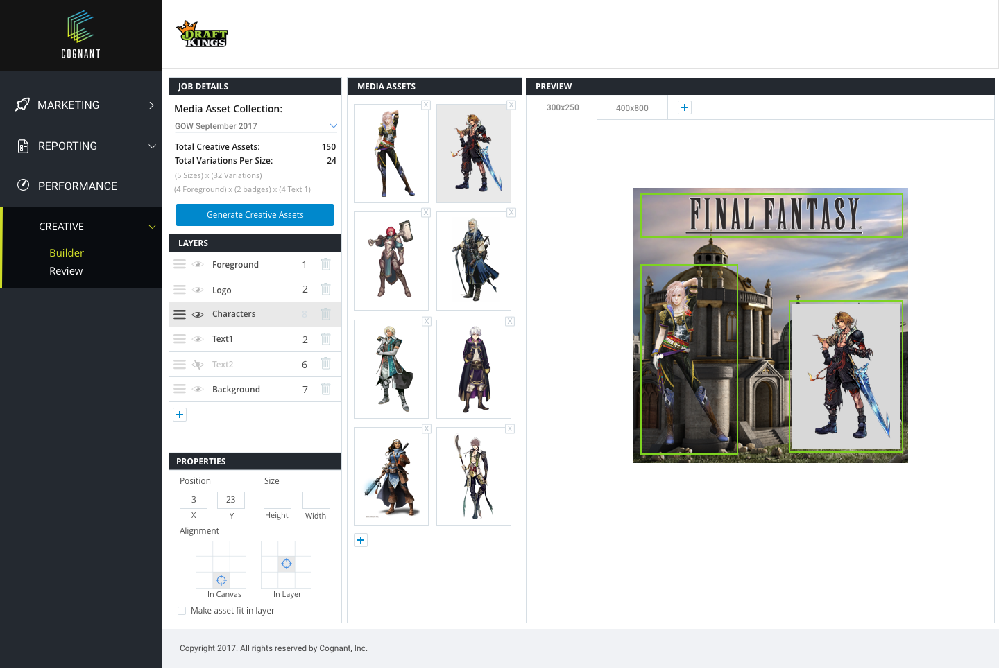Toggle visibility of Background layer
999x669 pixels.
[x=198, y=390]
